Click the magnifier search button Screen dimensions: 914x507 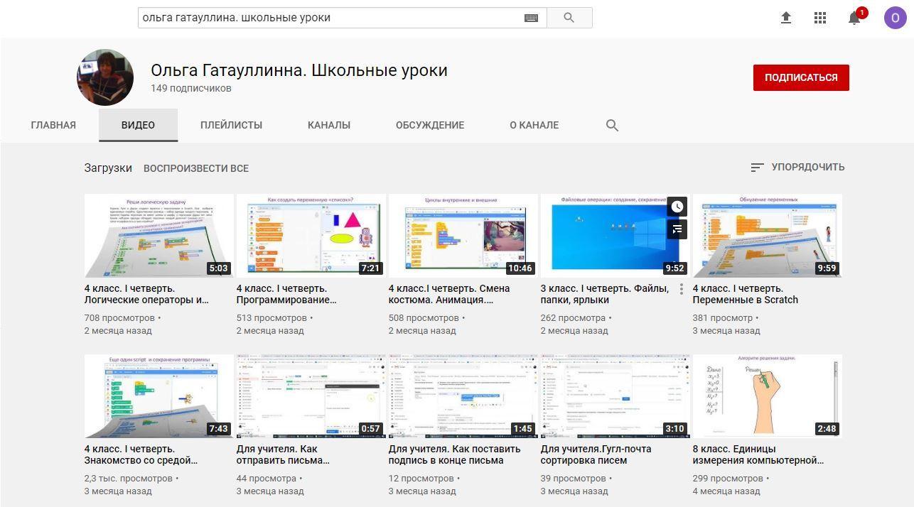569,18
